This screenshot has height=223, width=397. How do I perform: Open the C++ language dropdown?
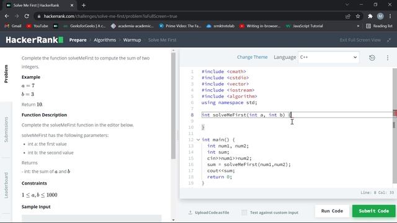328,57
